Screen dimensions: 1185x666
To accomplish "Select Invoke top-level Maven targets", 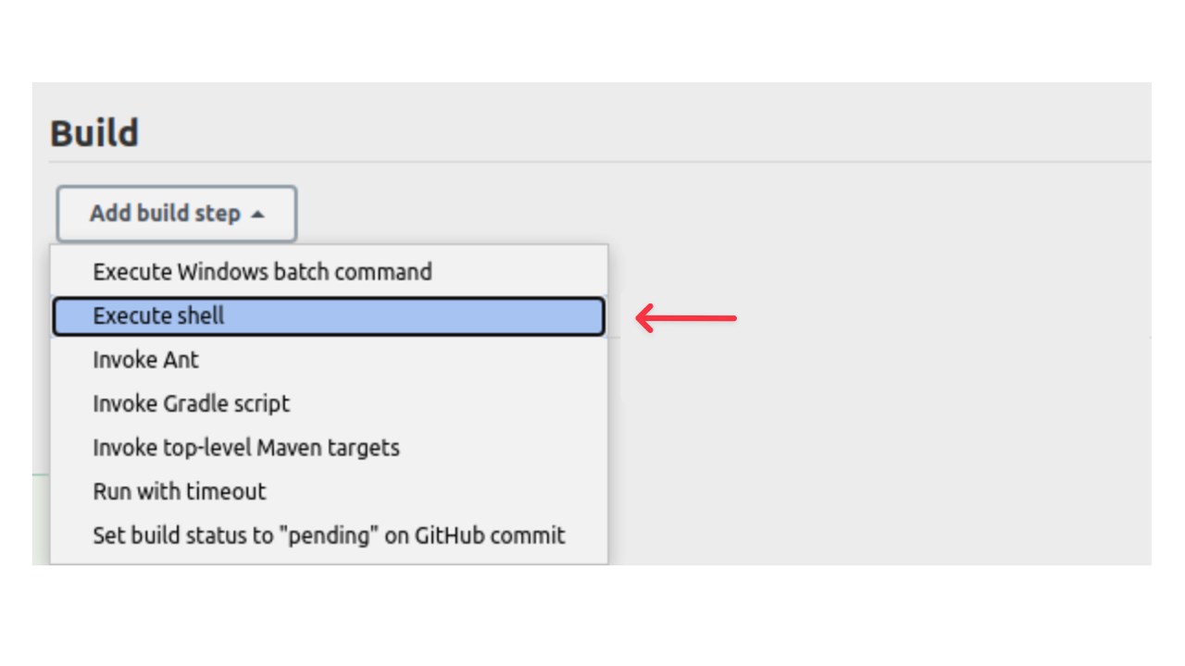I will tap(245, 448).
